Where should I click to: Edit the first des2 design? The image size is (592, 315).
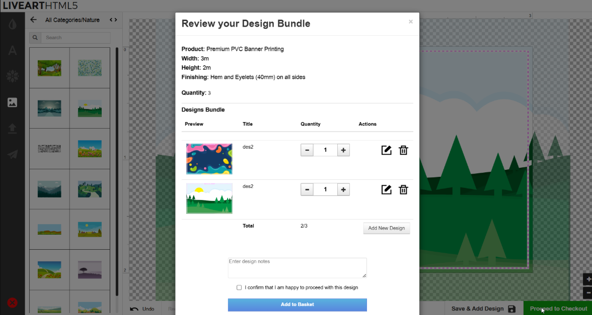click(386, 150)
